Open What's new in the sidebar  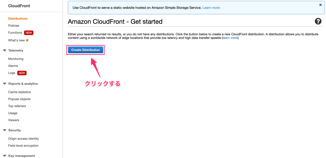coord(17,40)
